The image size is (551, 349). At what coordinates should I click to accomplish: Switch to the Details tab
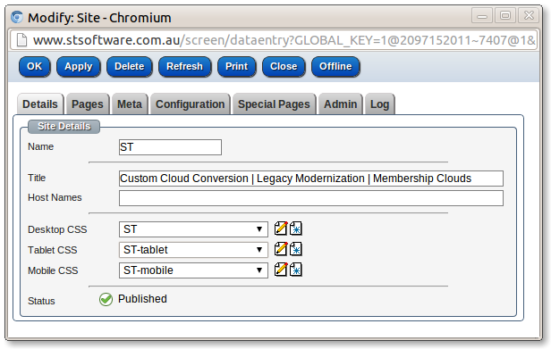[40, 104]
